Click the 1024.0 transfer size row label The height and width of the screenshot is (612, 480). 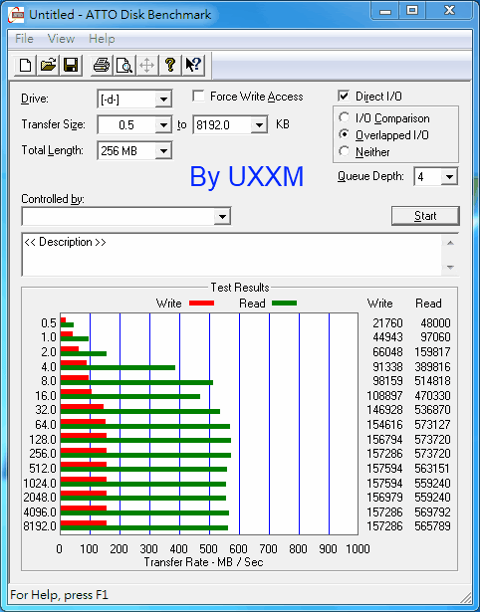[x=40, y=484]
